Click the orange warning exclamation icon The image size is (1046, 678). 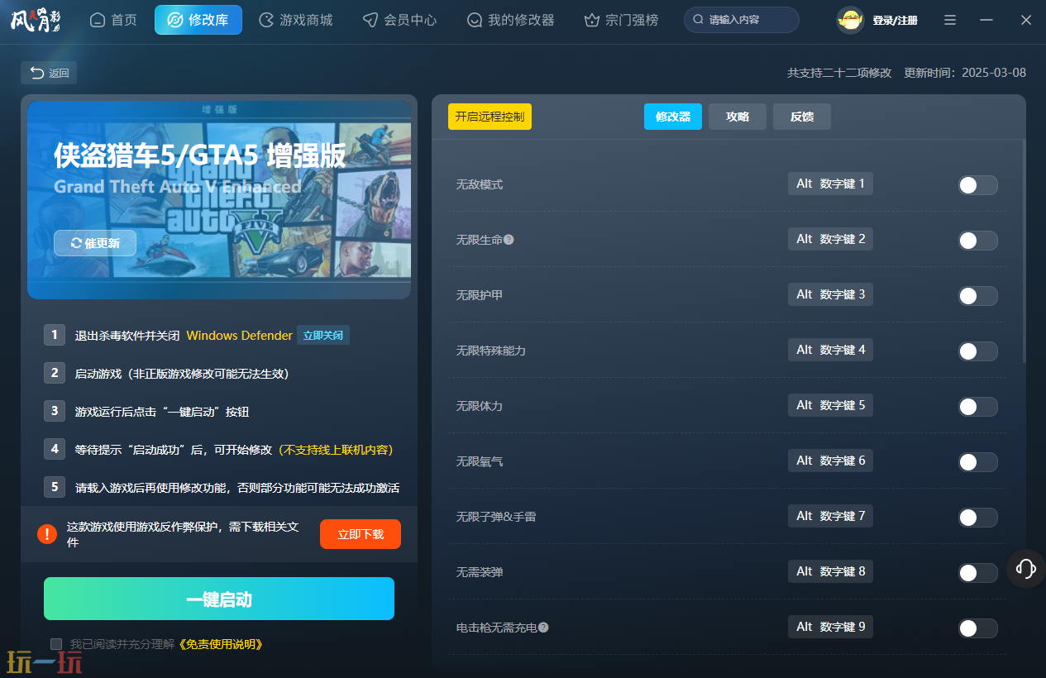click(x=47, y=534)
